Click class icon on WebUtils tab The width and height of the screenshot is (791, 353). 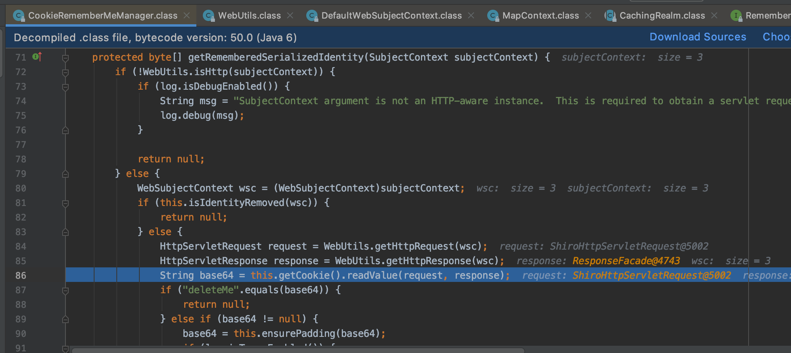pyautogui.click(x=208, y=16)
